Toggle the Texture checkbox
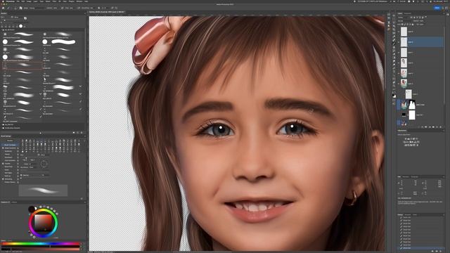450x253 pixels. coord(3,155)
